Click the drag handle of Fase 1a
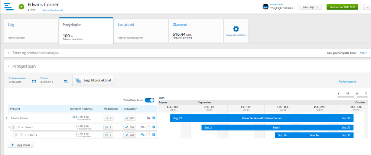Viewport: 371px width, 155px height. pyautogui.click(x=16, y=135)
